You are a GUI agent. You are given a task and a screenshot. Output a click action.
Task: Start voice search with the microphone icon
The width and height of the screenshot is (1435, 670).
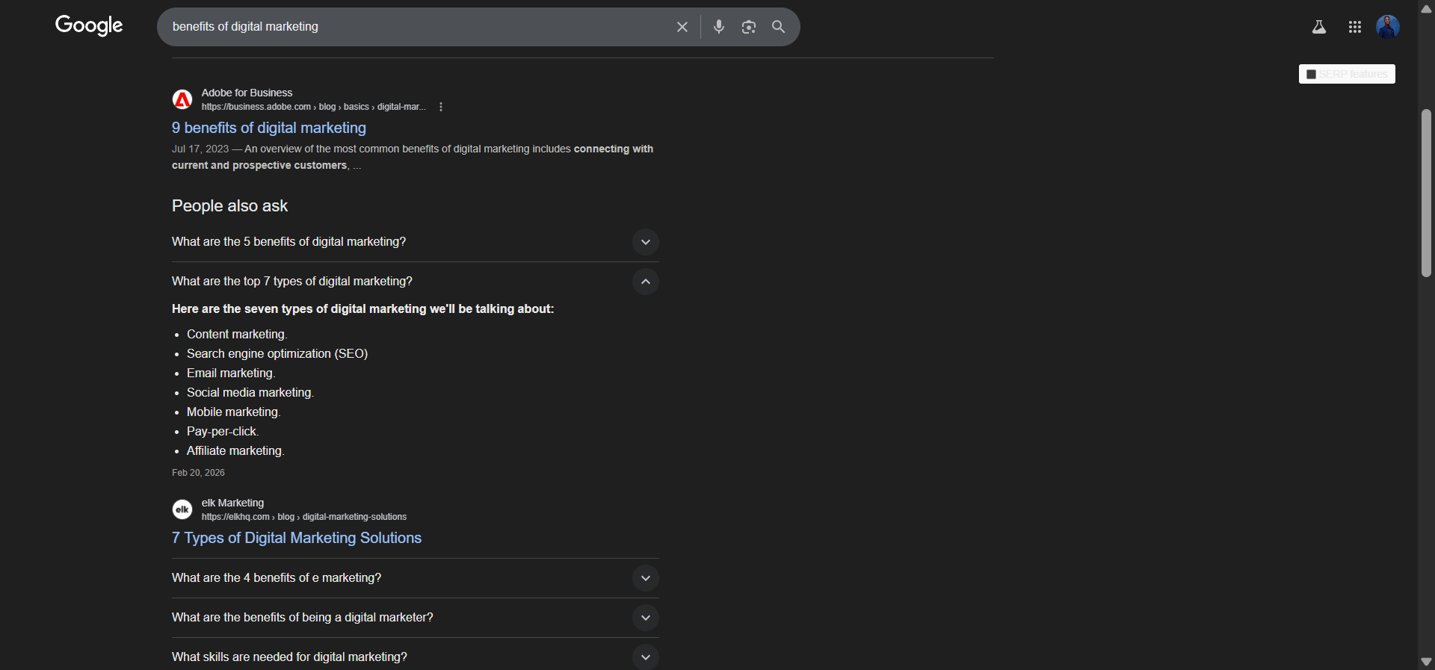point(719,27)
